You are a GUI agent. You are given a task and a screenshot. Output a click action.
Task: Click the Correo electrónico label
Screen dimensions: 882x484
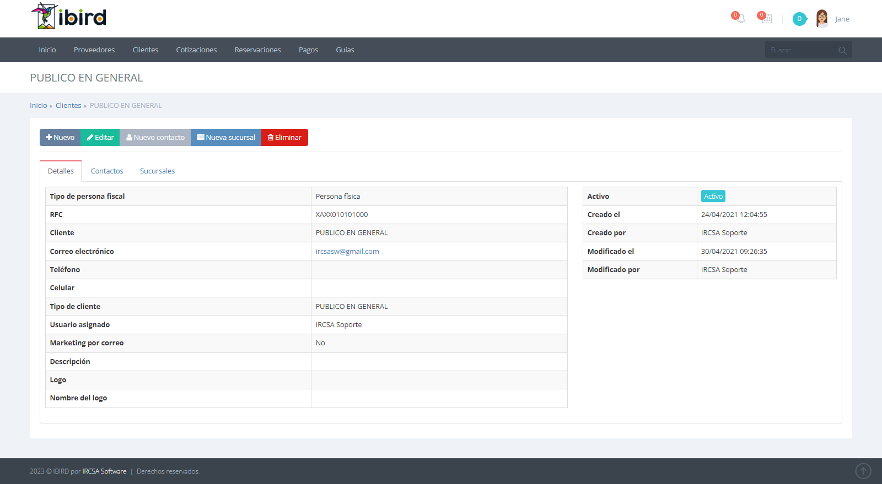[x=82, y=251]
